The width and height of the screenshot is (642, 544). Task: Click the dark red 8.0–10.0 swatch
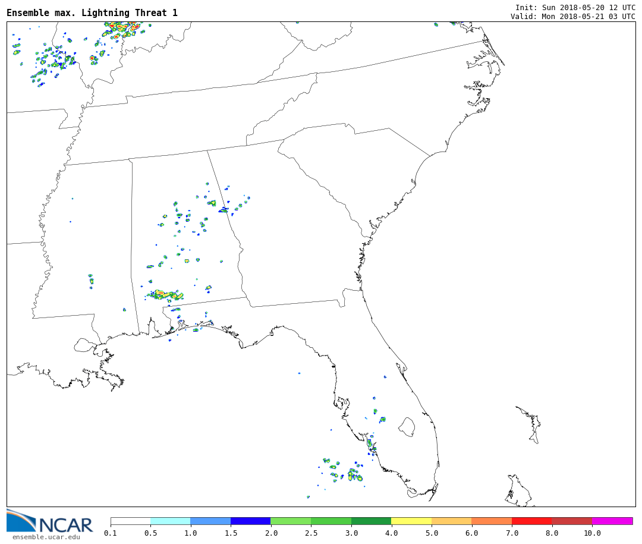(x=571, y=521)
